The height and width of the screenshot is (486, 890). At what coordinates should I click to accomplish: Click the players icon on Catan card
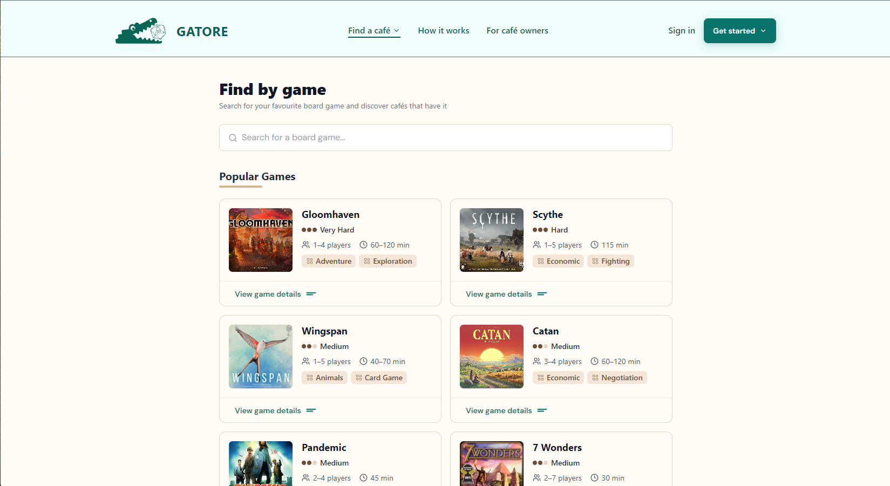[x=537, y=361]
